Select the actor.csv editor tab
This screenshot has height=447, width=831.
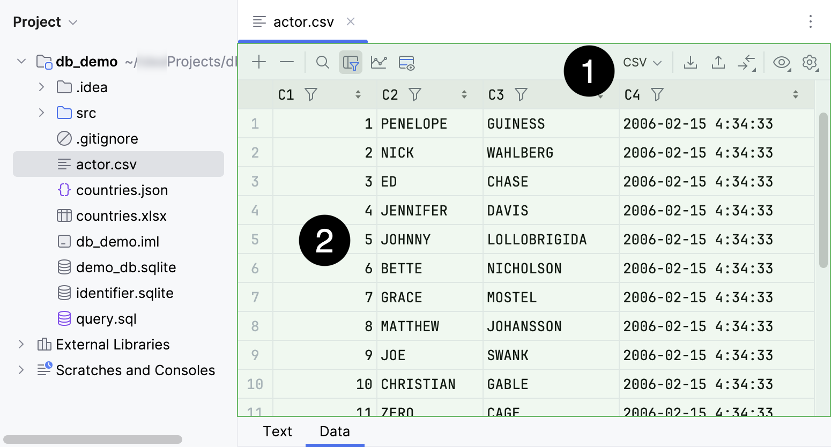click(303, 21)
